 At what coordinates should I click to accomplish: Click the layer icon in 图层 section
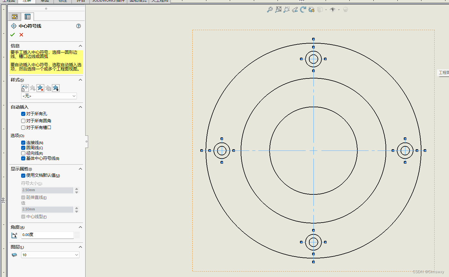point(14,255)
